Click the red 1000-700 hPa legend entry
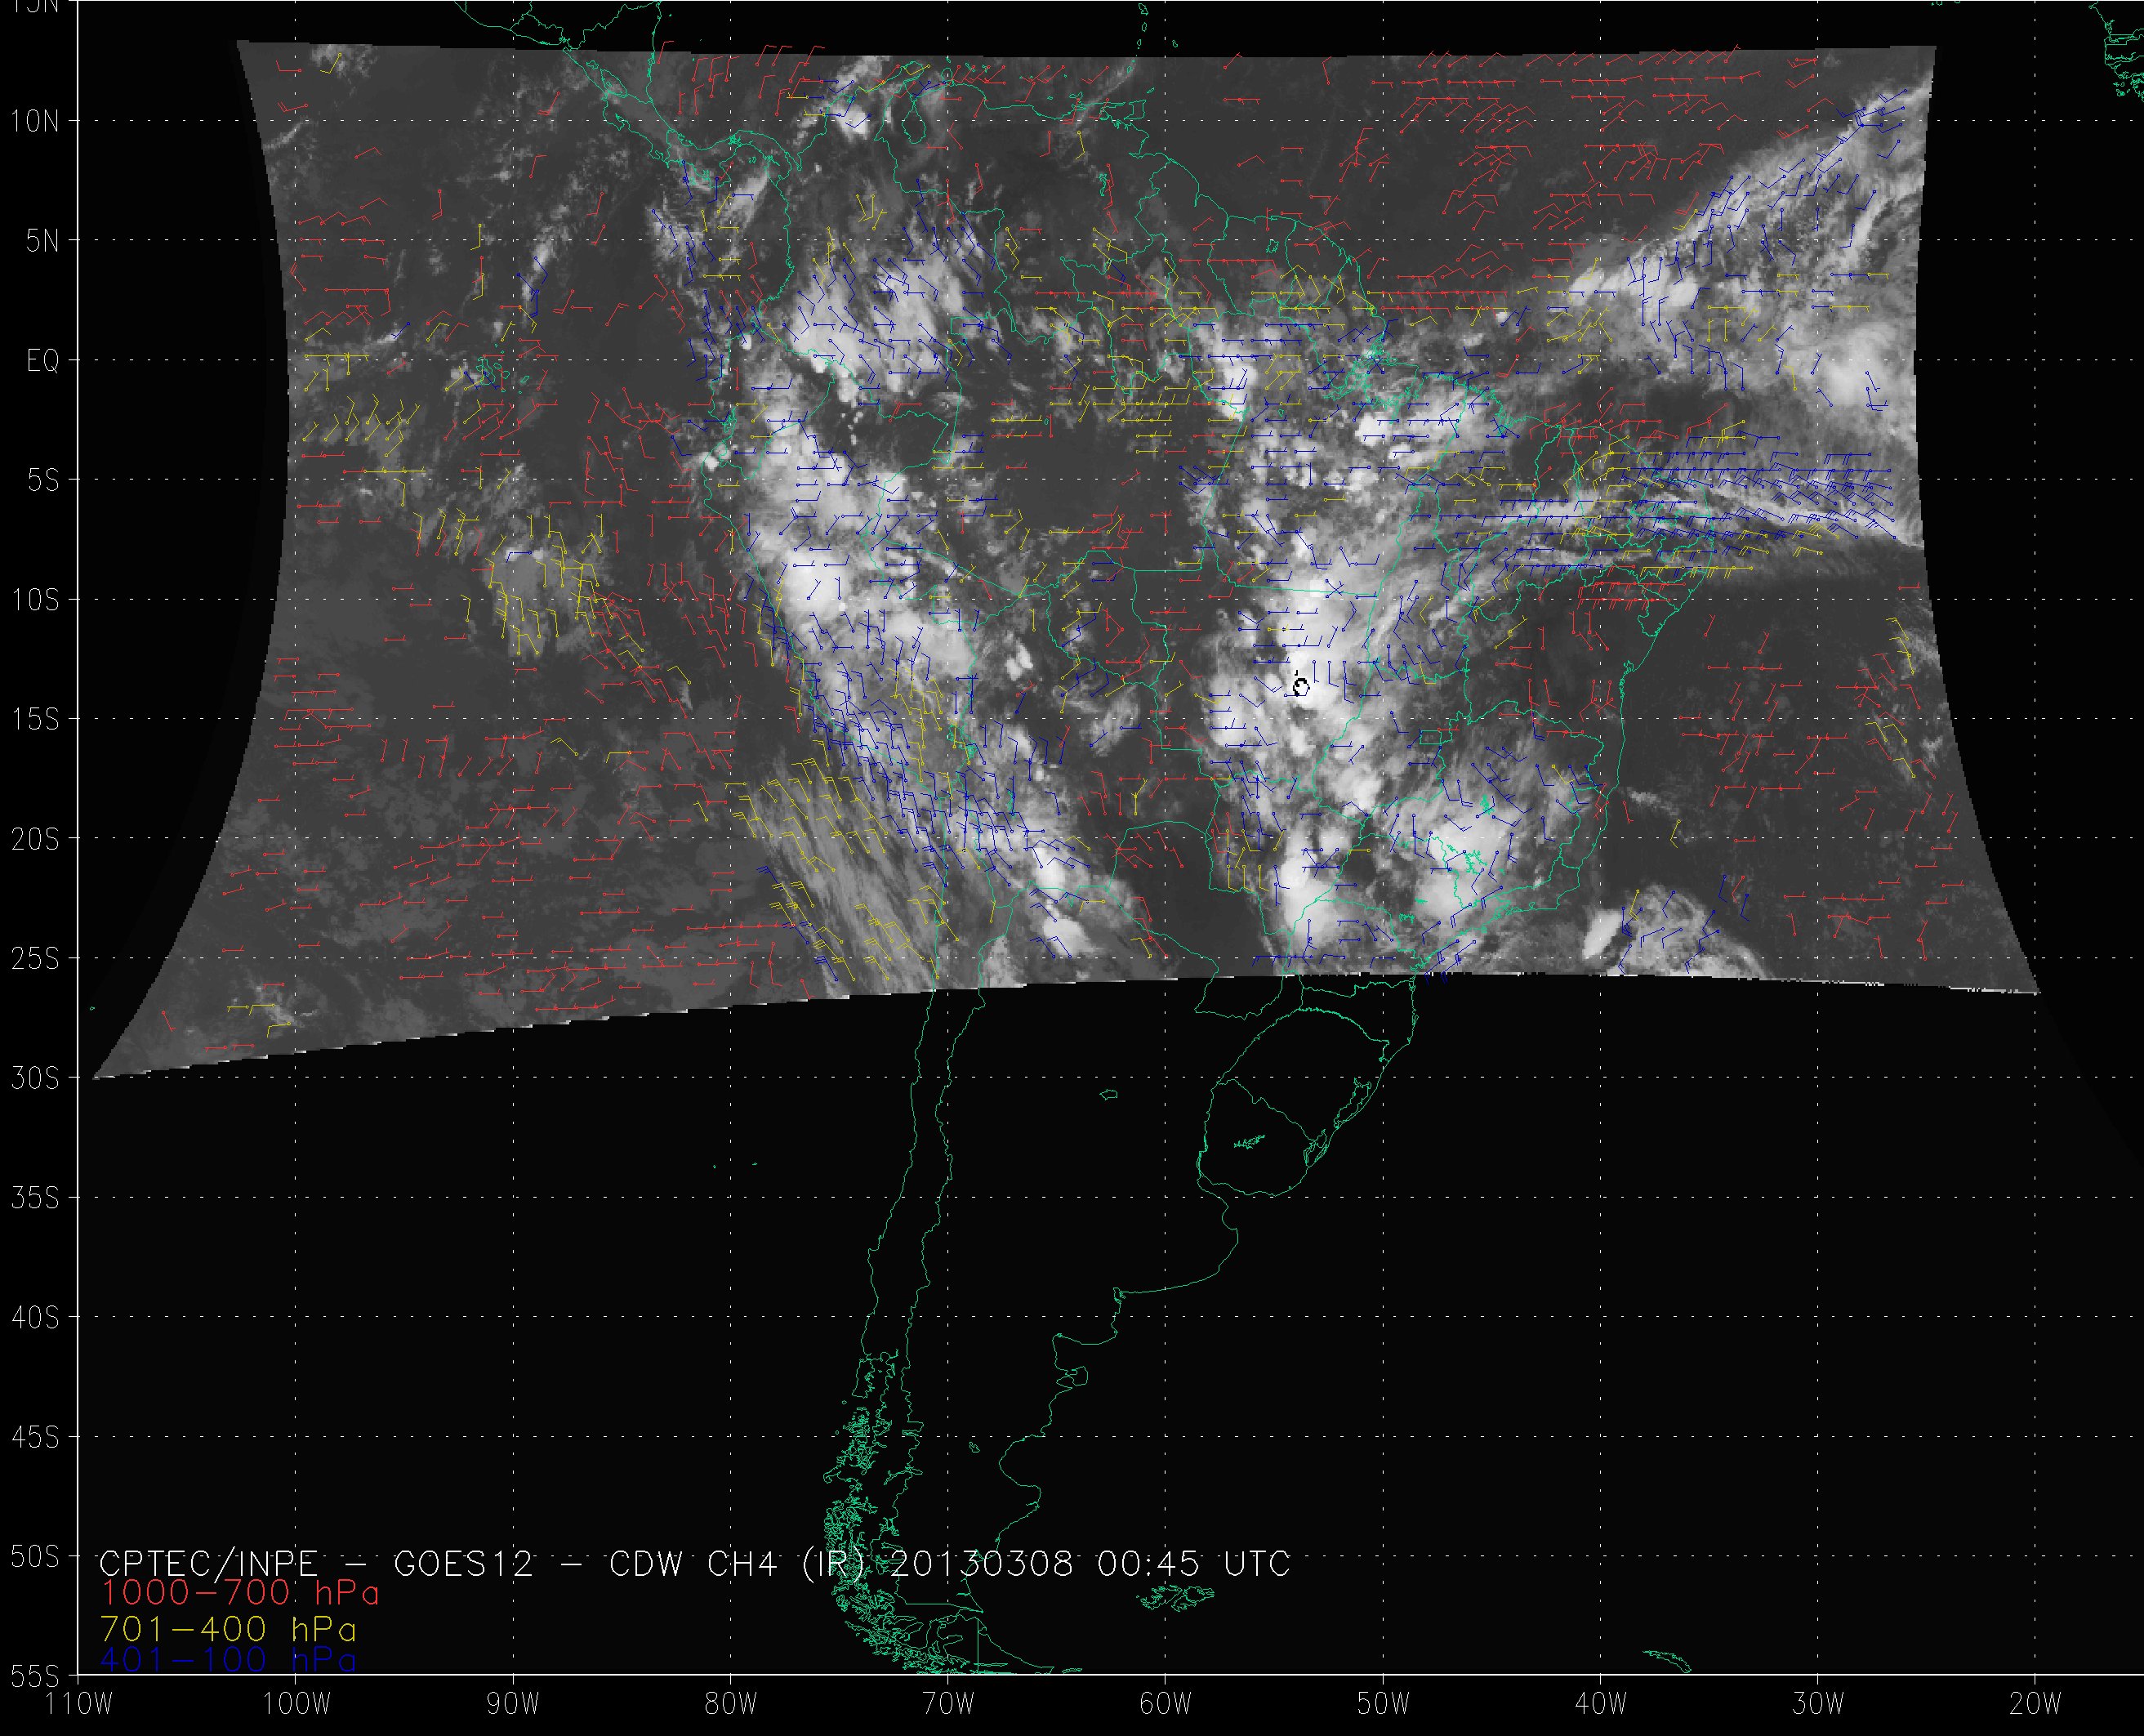This screenshot has height=1736, width=2144. tap(238, 1592)
